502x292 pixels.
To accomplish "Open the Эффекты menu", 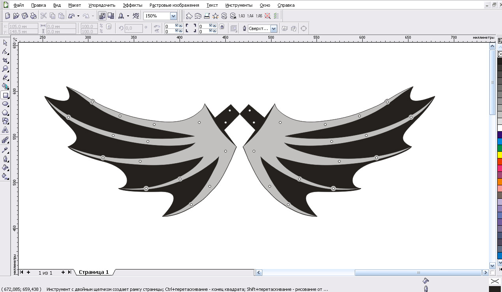I will 132,5.
